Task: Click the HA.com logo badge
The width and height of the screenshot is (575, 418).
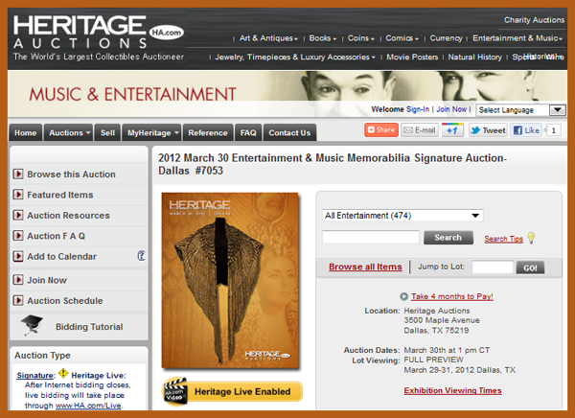Action: [x=167, y=33]
